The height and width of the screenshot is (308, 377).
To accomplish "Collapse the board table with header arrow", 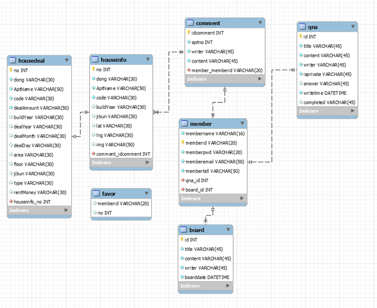I will (x=228, y=229).
